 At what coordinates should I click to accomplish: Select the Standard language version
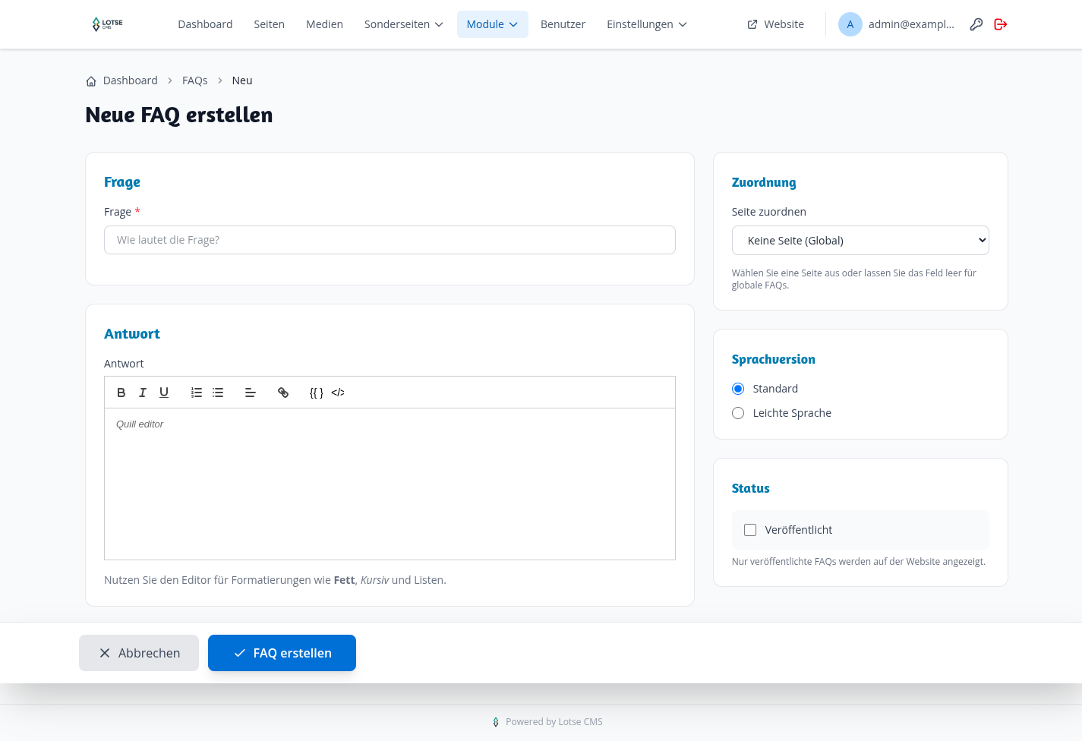(738, 389)
